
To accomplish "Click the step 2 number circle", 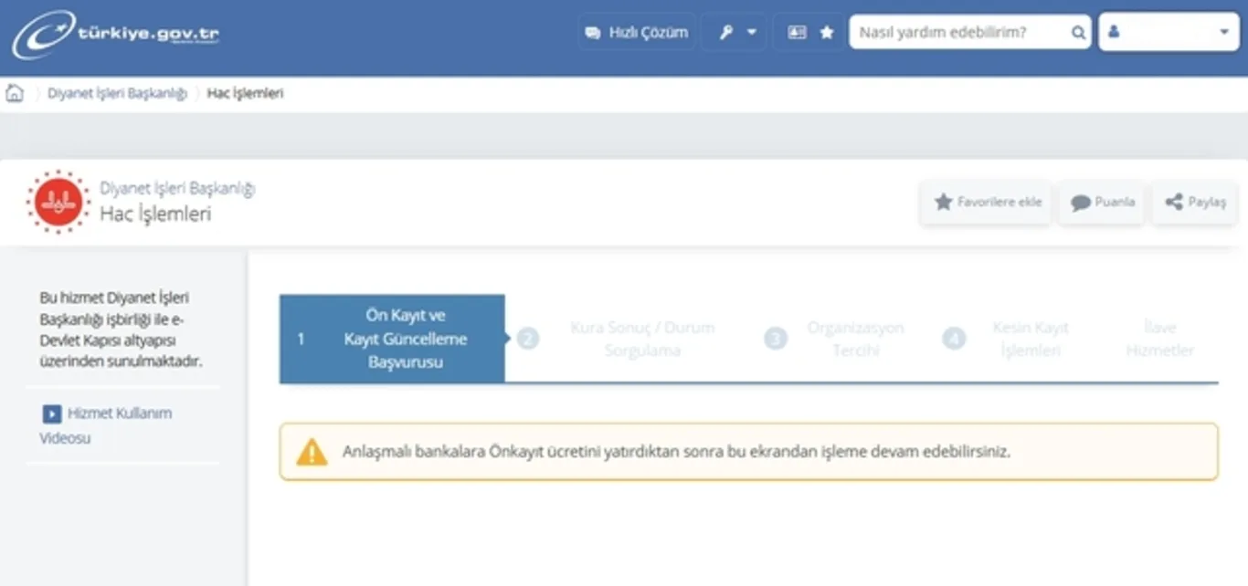I will click(528, 339).
